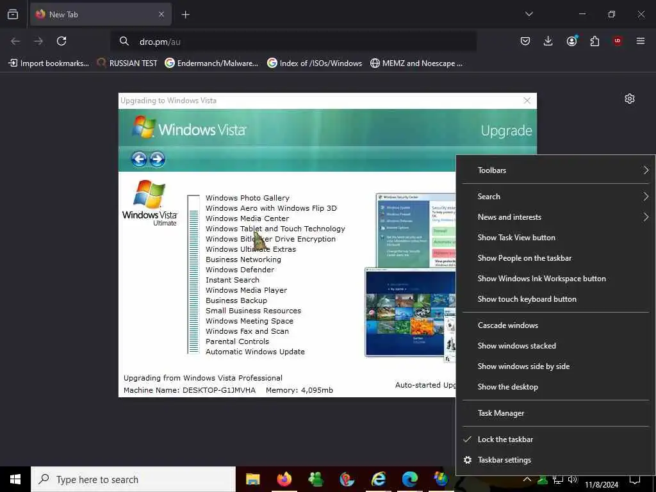Click the Machine Name DESKTOP-G1JMVHA text
Image resolution: width=656 pixels, height=492 pixels.
[x=190, y=390]
